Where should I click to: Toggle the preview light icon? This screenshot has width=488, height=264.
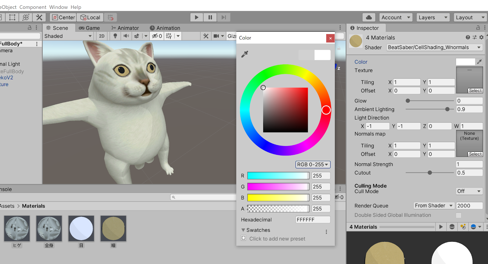point(463,227)
